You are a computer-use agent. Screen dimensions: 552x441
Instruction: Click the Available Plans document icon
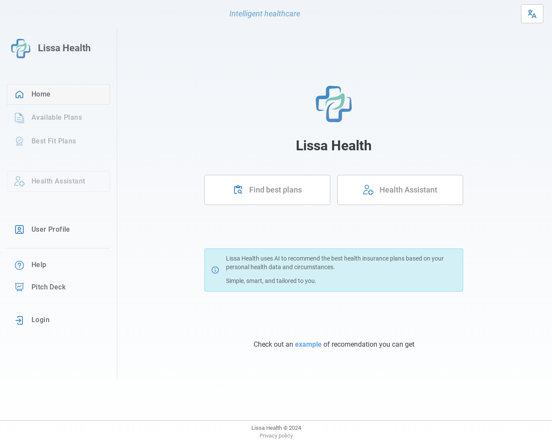coord(19,118)
